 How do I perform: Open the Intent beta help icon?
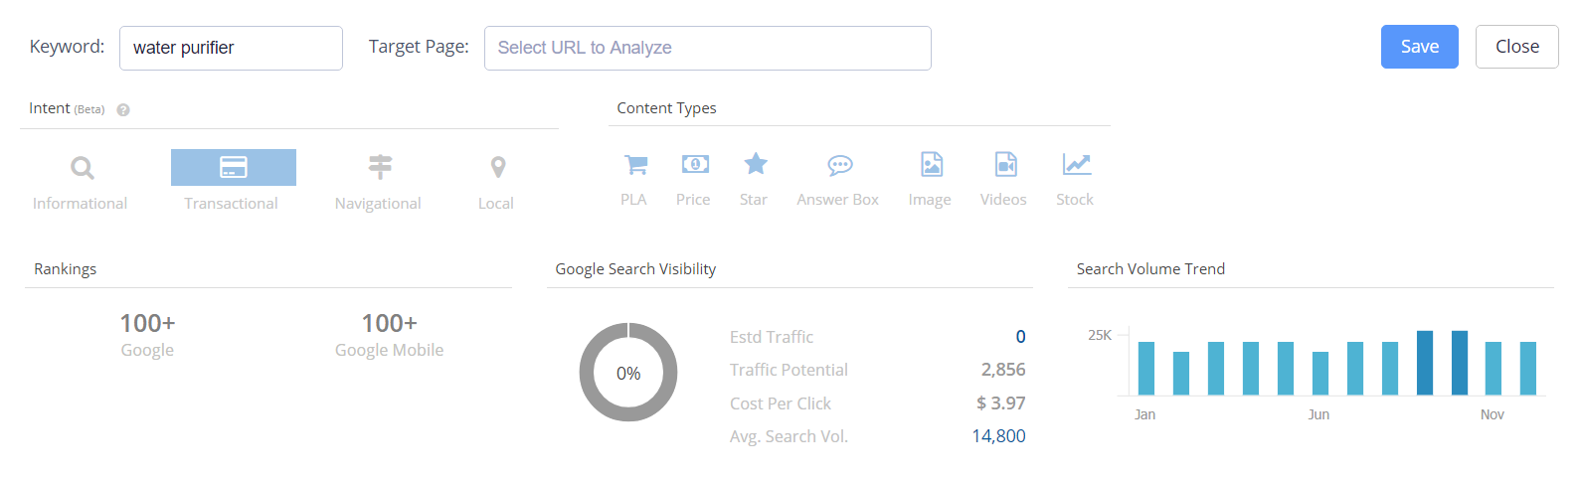pos(123,110)
